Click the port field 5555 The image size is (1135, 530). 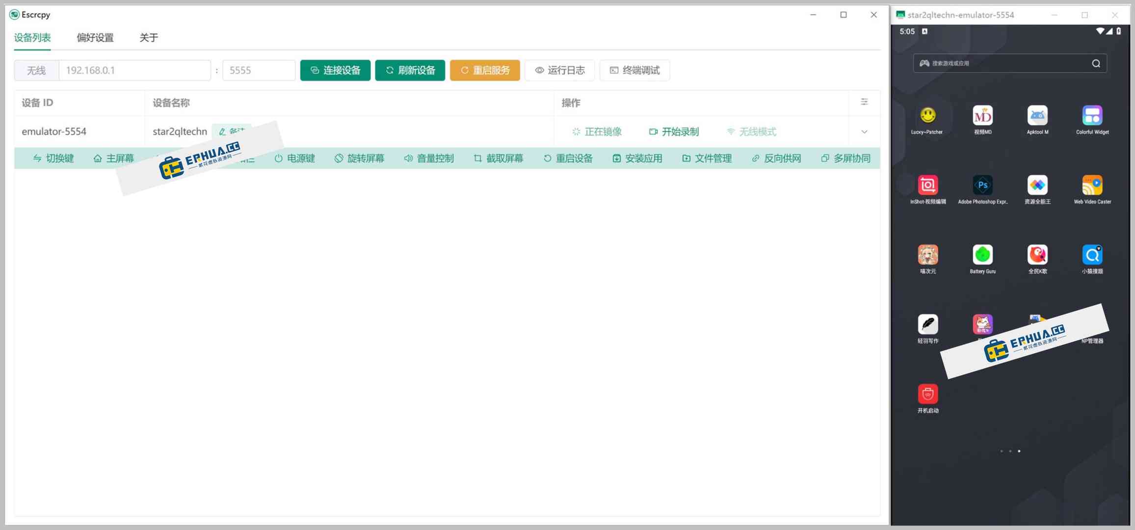pyautogui.click(x=259, y=70)
